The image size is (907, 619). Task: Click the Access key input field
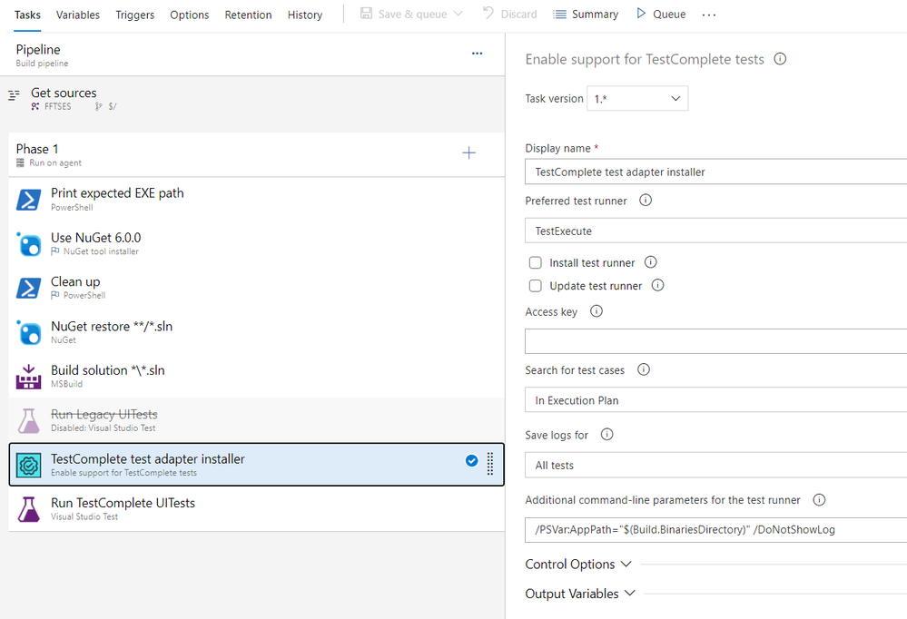715,341
